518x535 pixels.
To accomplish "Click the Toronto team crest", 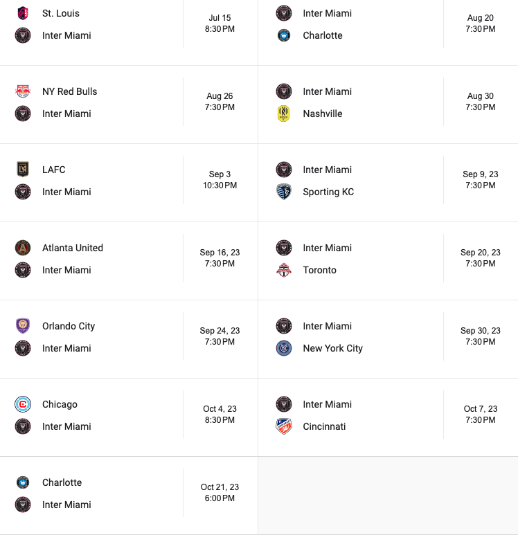I will 284,270.
